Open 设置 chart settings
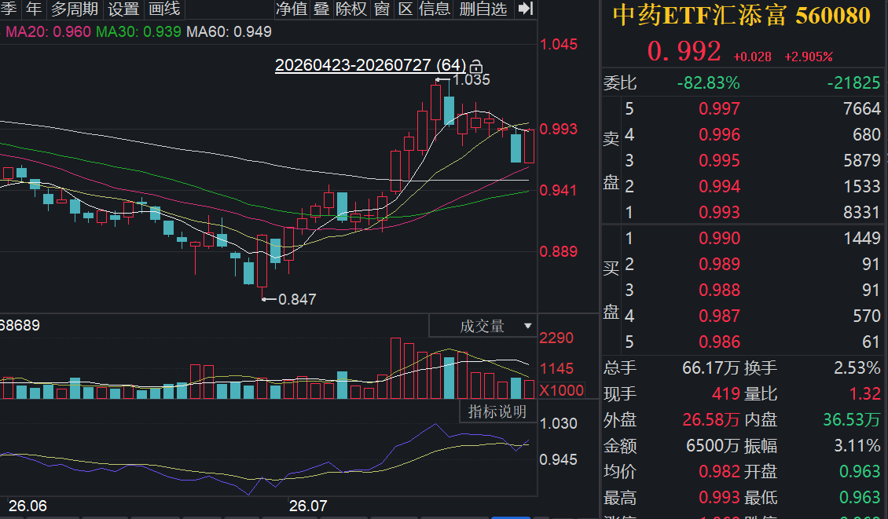888x519 pixels. (x=123, y=9)
